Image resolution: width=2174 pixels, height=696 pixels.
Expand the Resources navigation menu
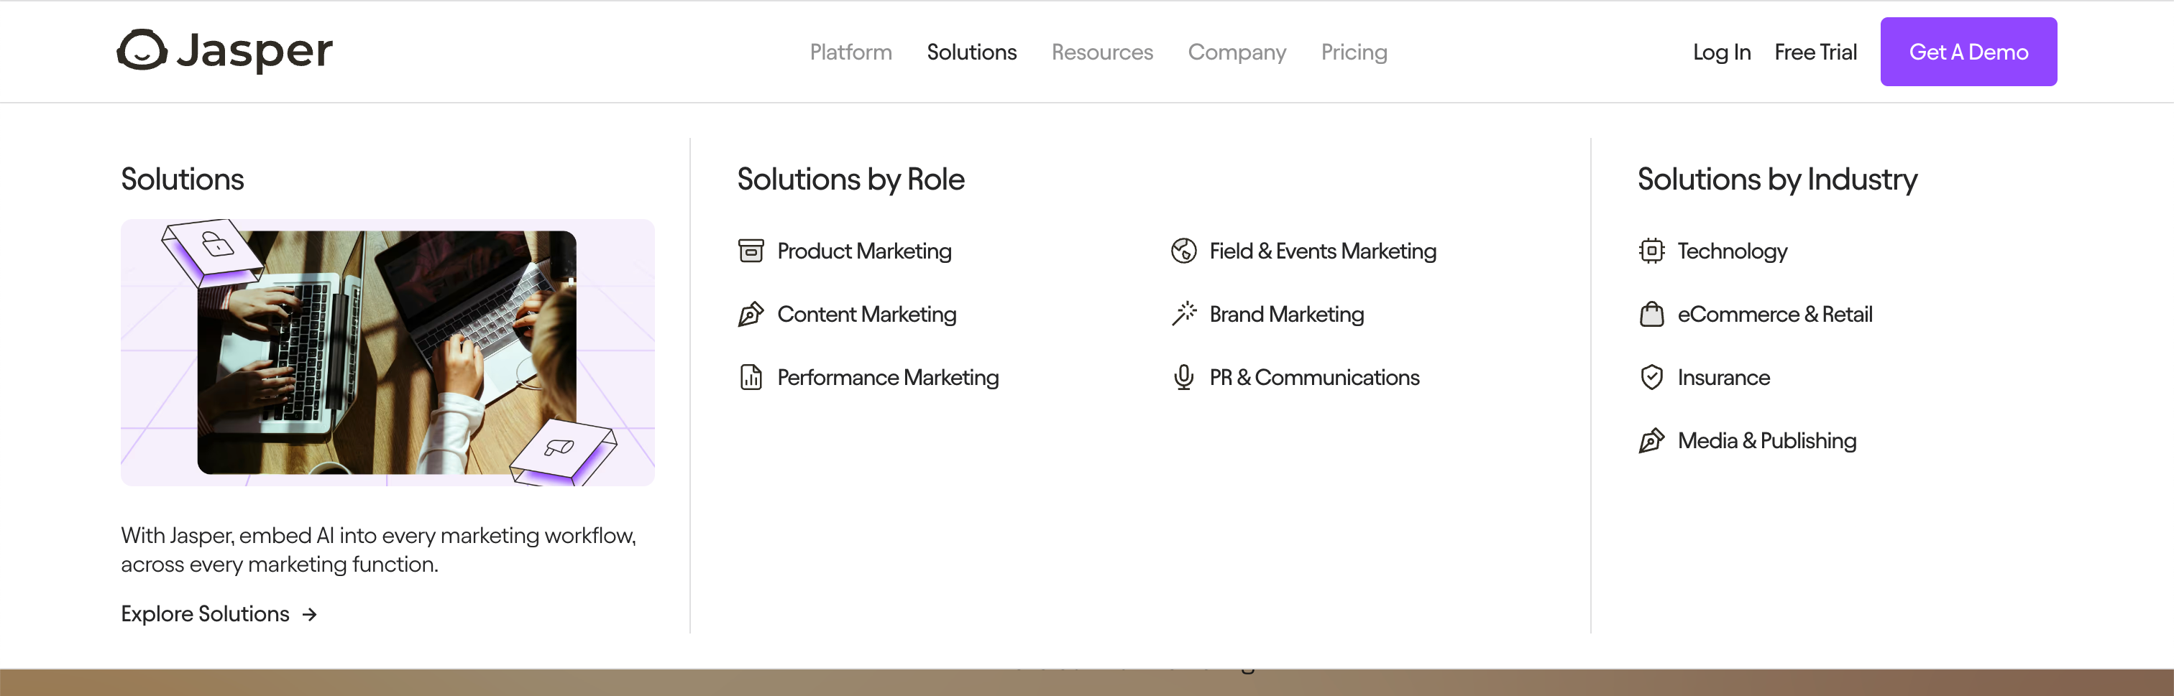pos(1101,52)
